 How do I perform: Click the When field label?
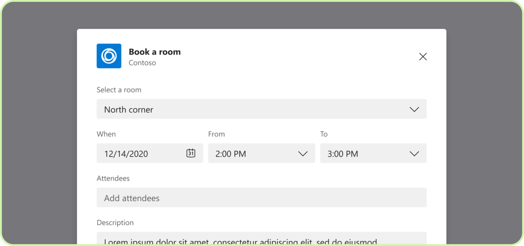point(106,134)
